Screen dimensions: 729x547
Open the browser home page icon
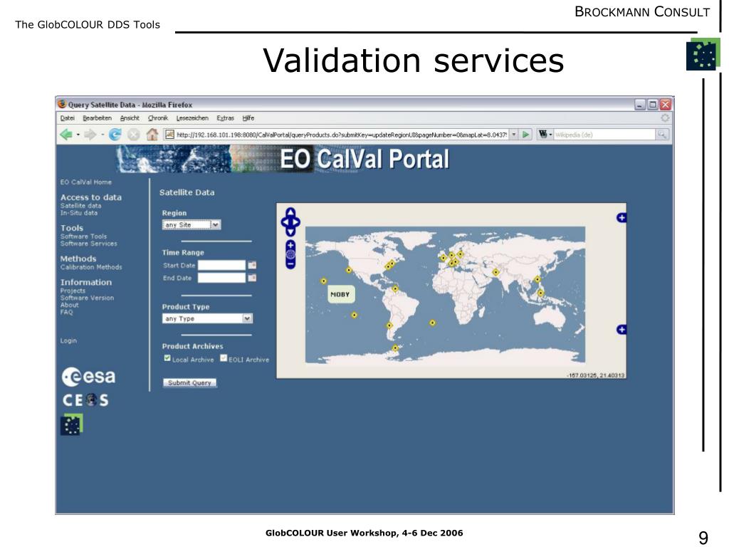tap(152, 135)
